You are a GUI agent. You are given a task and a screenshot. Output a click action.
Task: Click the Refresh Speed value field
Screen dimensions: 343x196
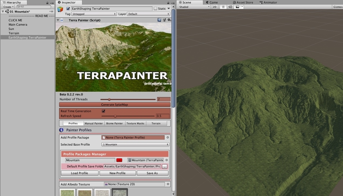(x=163, y=116)
